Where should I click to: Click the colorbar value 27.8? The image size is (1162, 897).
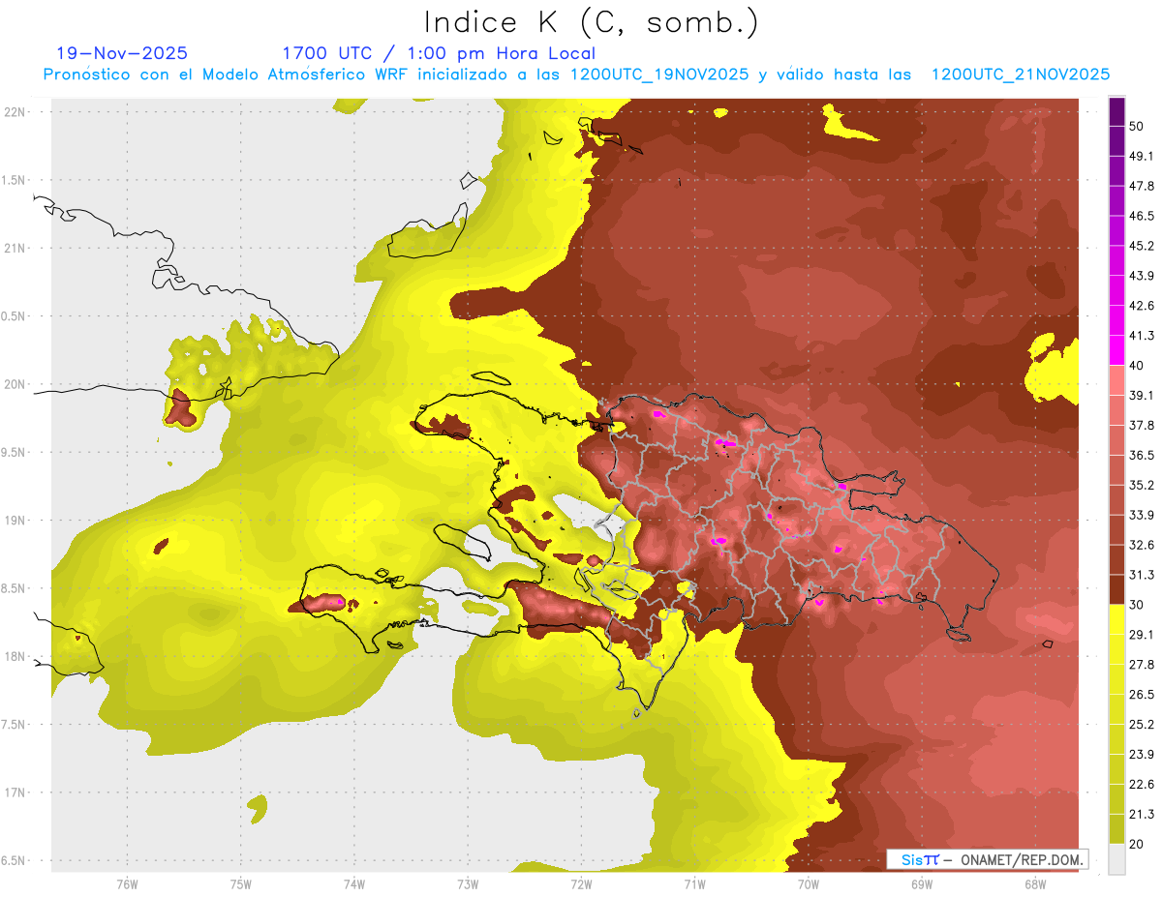pos(1142,664)
